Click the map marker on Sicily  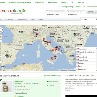(52, 58)
